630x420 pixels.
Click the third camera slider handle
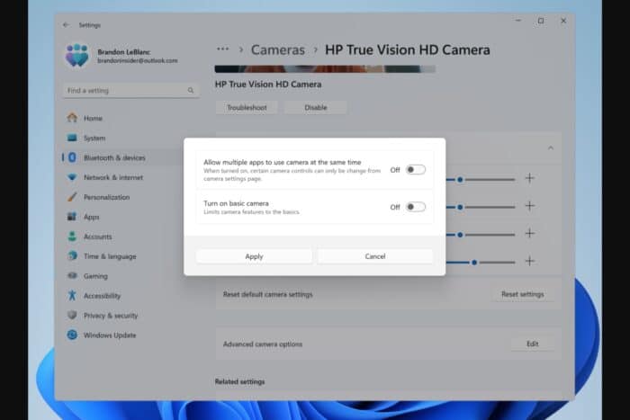tap(460, 235)
